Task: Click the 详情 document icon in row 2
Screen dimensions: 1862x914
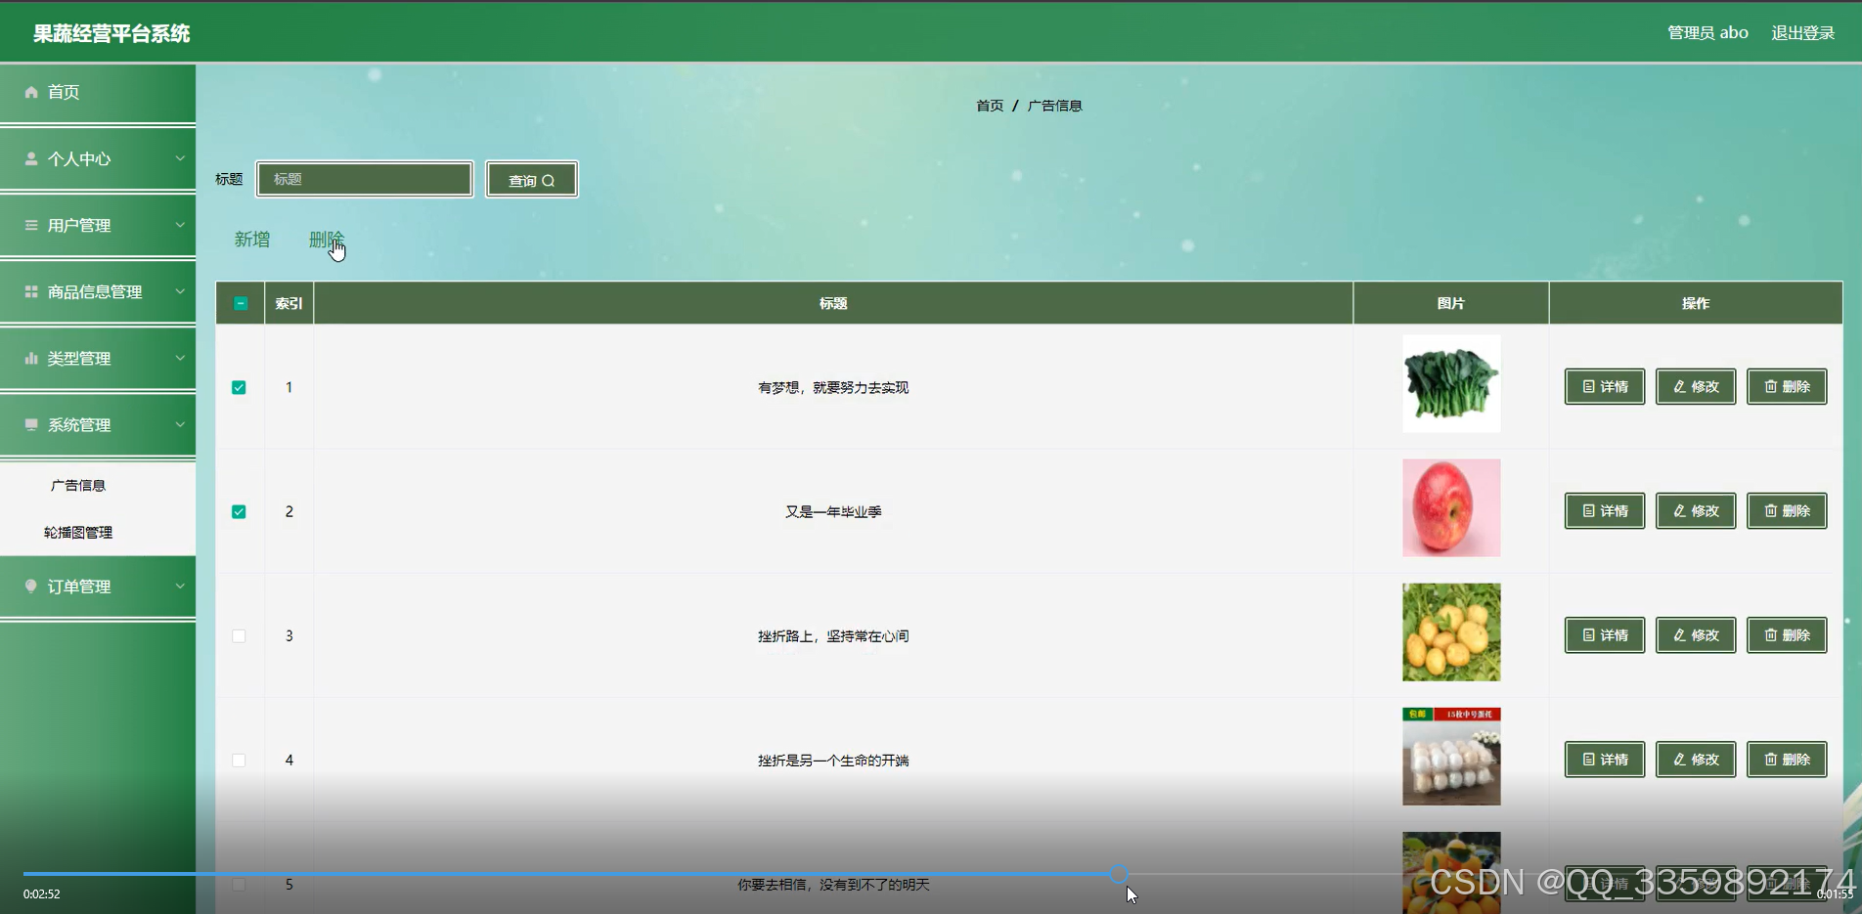Action: coord(1588,511)
